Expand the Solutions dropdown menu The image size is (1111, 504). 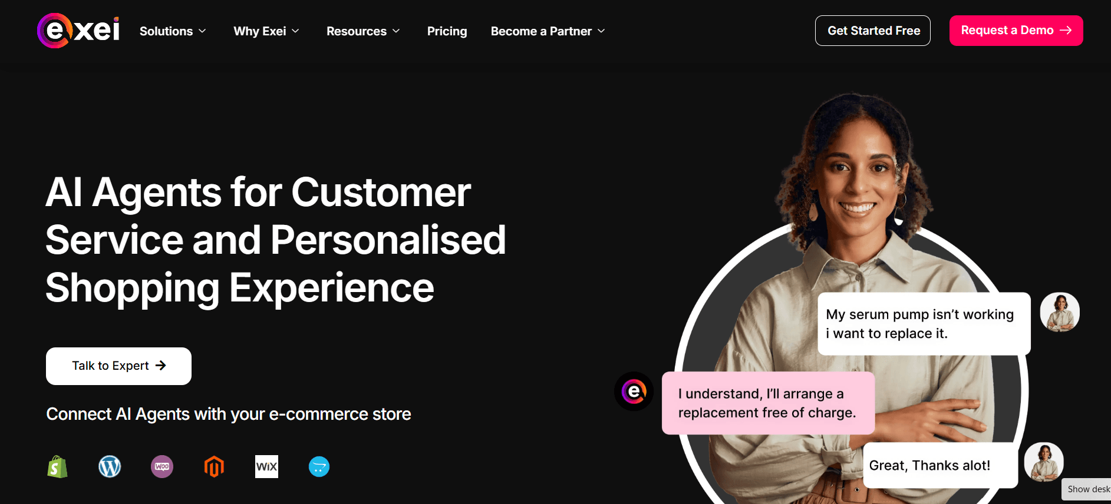tap(173, 31)
